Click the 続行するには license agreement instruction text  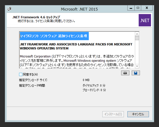[46, 21]
